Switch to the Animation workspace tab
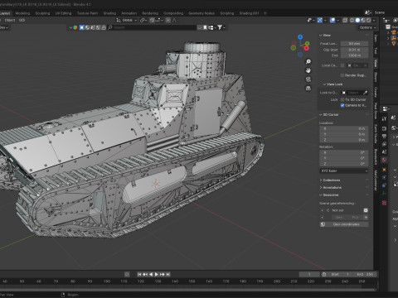This screenshot has width=398, height=298. 129,13
